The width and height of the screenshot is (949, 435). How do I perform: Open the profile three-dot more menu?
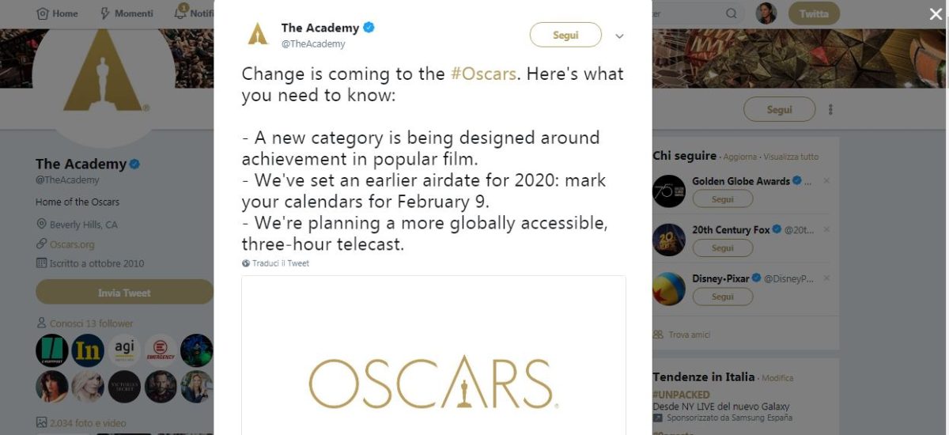[x=830, y=110]
